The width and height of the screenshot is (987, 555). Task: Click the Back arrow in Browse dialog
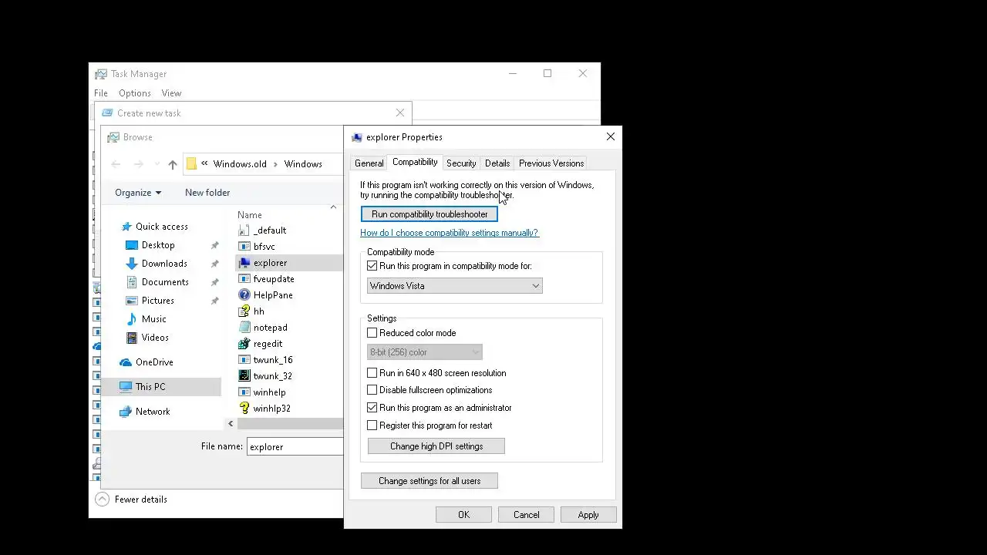[x=116, y=164]
